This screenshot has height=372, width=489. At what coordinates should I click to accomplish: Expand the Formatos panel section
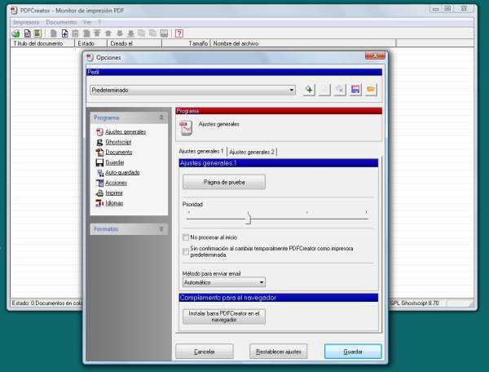(x=161, y=229)
